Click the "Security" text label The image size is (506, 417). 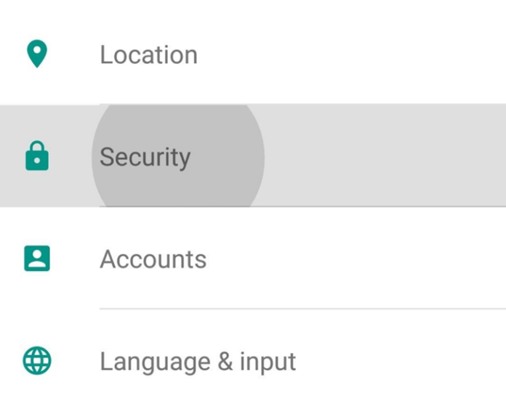(145, 157)
